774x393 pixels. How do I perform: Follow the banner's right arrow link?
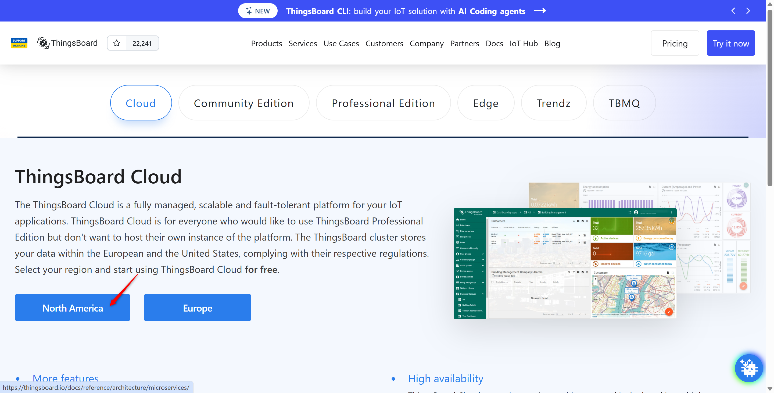tap(540, 11)
